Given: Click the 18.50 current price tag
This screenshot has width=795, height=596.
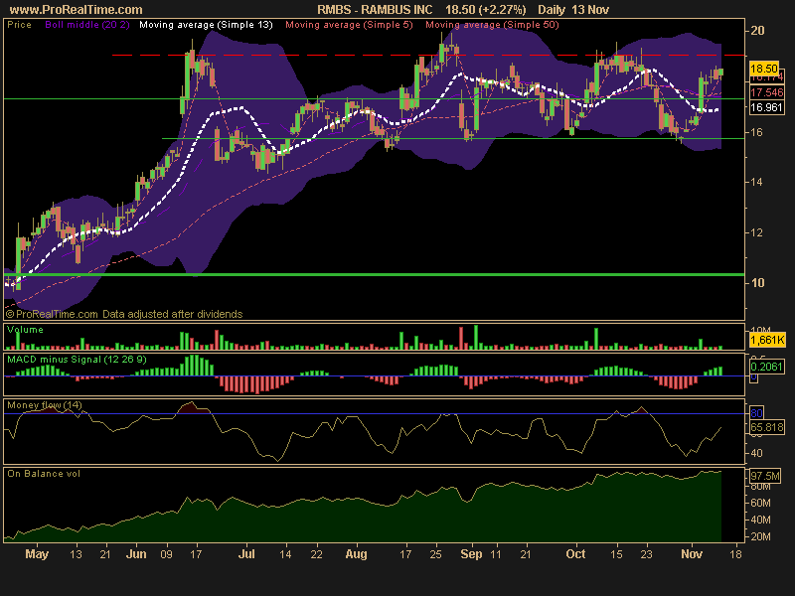Looking at the screenshot, I should (x=764, y=69).
